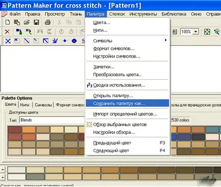Viewport: 221px width, 187px height.
Task: Toggle Обзор выбранных цветов entry
Action: (x=127, y=124)
